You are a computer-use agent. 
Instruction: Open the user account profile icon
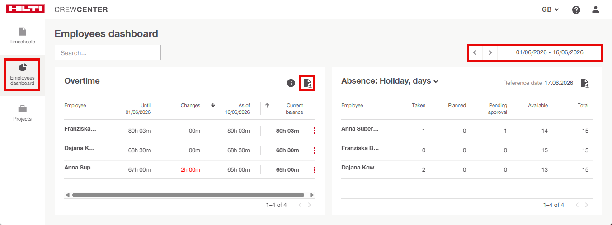(x=595, y=9)
